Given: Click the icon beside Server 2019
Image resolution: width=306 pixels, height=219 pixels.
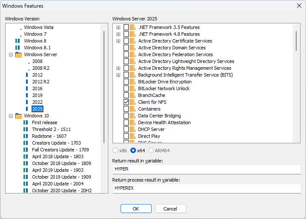Looking at the screenshot, I should (27, 95).
